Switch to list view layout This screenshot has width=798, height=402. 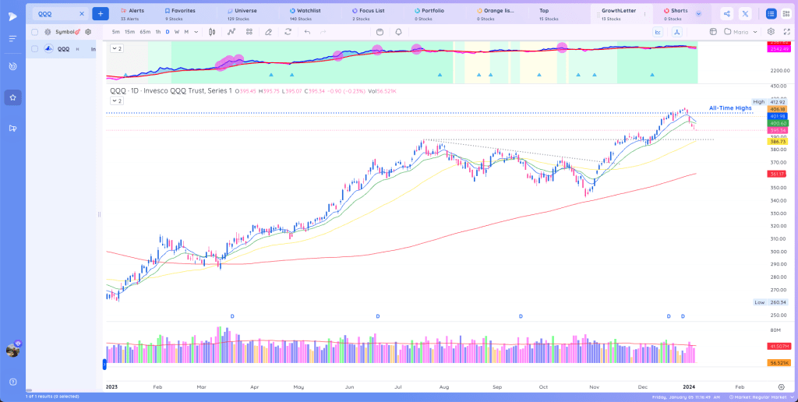(x=771, y=14)
